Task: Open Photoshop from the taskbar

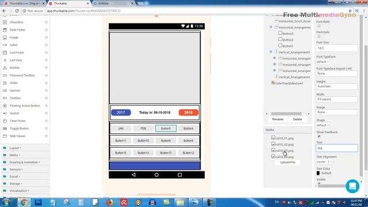Action: tap(38, 202)
